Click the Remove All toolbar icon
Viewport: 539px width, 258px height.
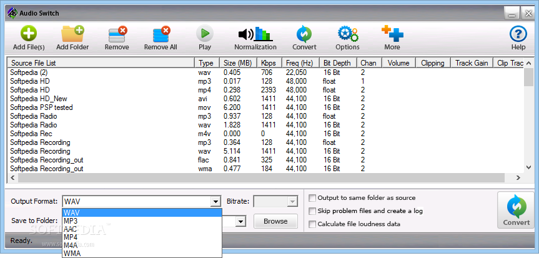[161, 38]
